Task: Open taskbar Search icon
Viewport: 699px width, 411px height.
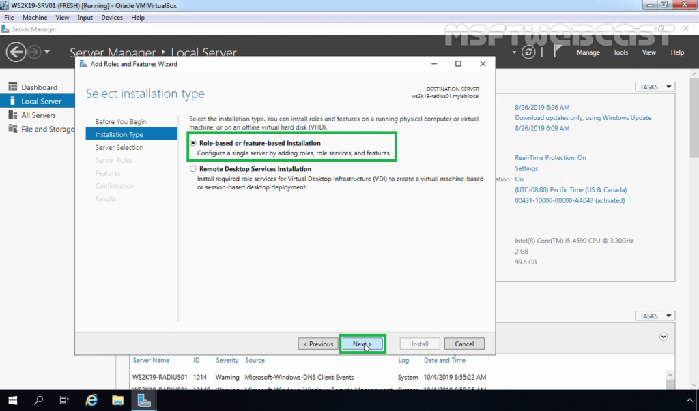Action: (x=39, y=400)
